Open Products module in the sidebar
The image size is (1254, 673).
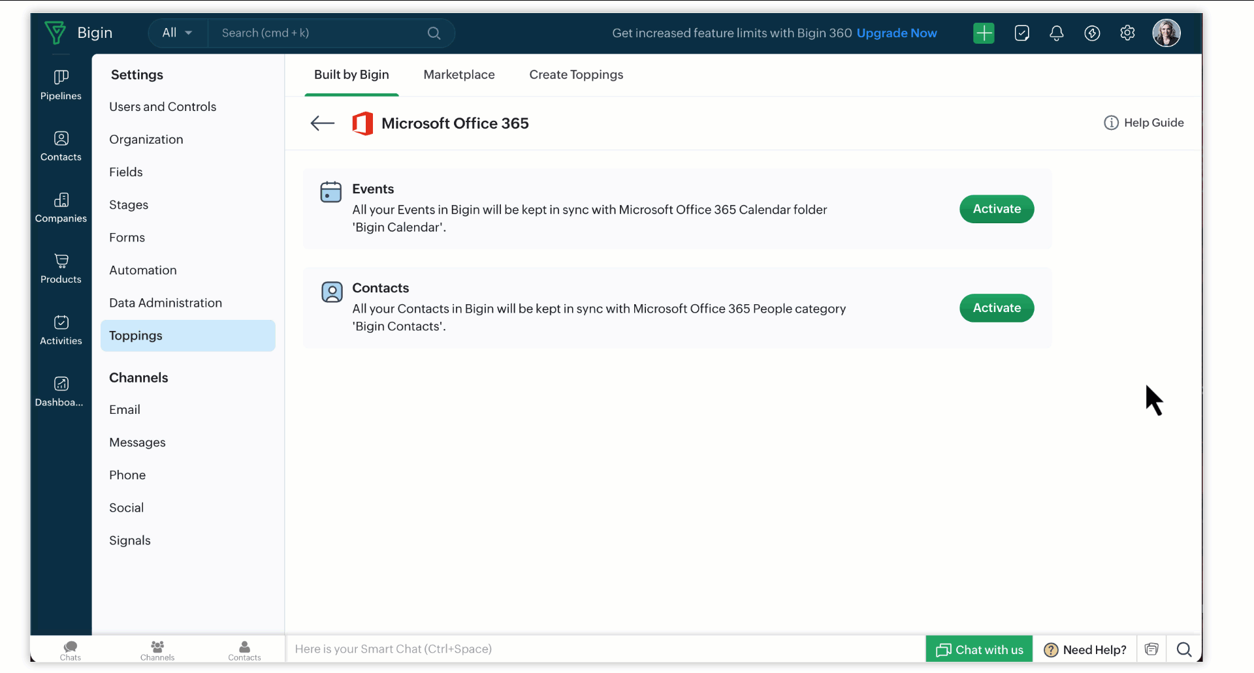[61, 269]
